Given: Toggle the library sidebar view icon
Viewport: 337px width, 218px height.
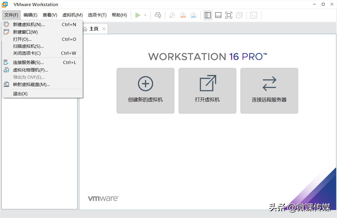Looking at the screenshot, I should (208, 15).
